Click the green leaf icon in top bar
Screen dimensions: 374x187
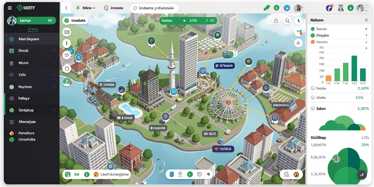pos(266,8)
